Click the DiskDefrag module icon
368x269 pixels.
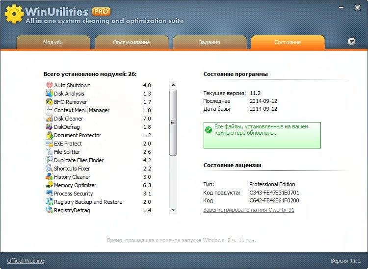pyautogui.click(x=49, y=126)
